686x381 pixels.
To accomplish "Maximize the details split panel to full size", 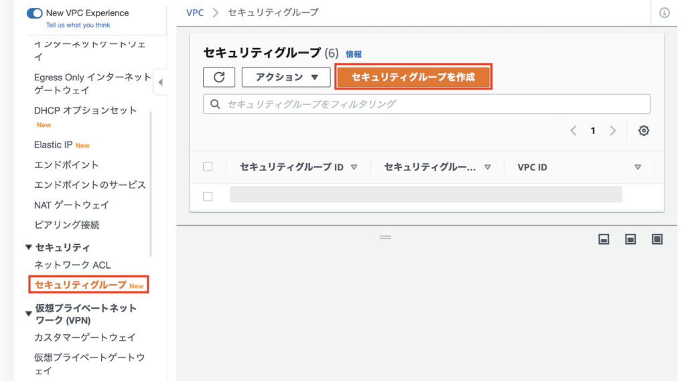I will [657, 239].
